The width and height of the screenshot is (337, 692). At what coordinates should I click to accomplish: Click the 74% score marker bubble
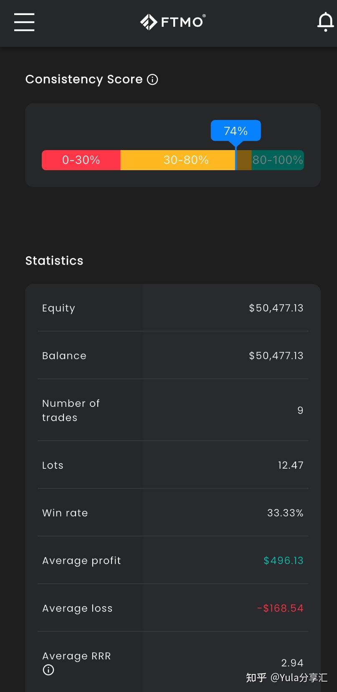coord(236,131)
